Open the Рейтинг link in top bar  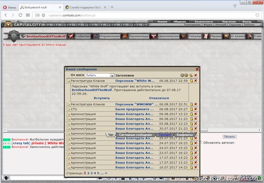coord(249,25)
